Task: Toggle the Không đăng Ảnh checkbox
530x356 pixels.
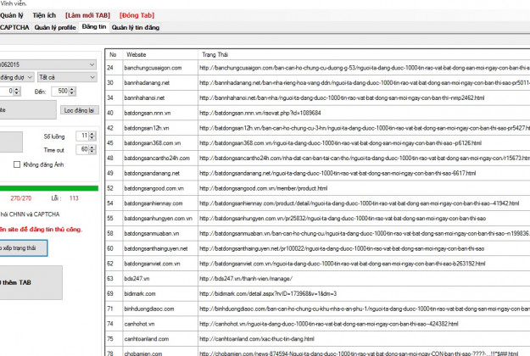Action: pos(18,164)
